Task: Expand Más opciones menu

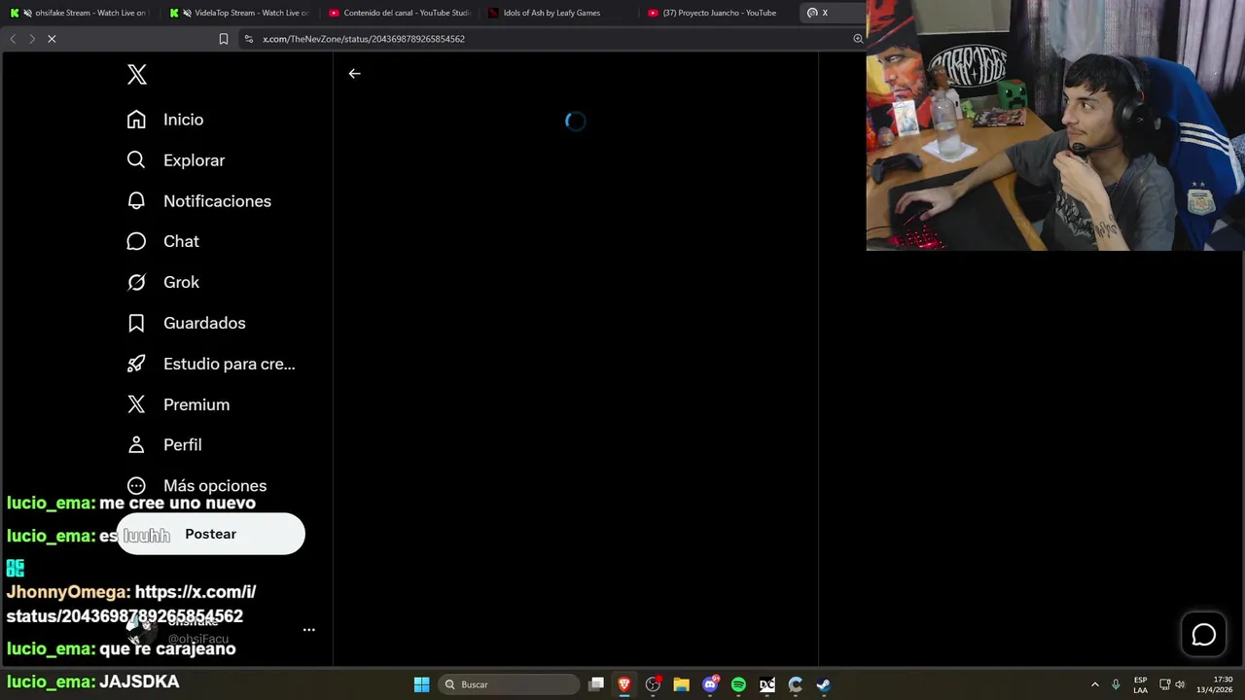Action: (196, 485)
